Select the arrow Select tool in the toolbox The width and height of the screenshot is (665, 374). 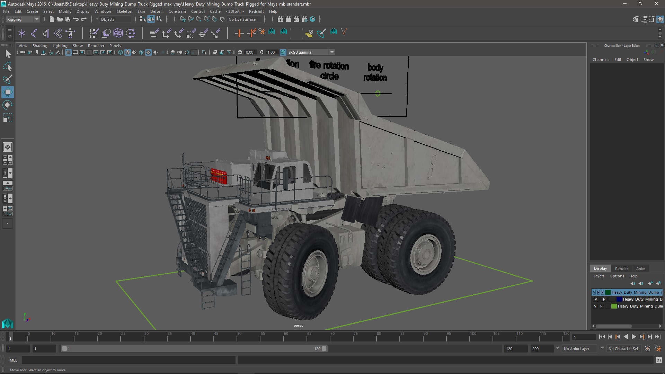[8, 54]
